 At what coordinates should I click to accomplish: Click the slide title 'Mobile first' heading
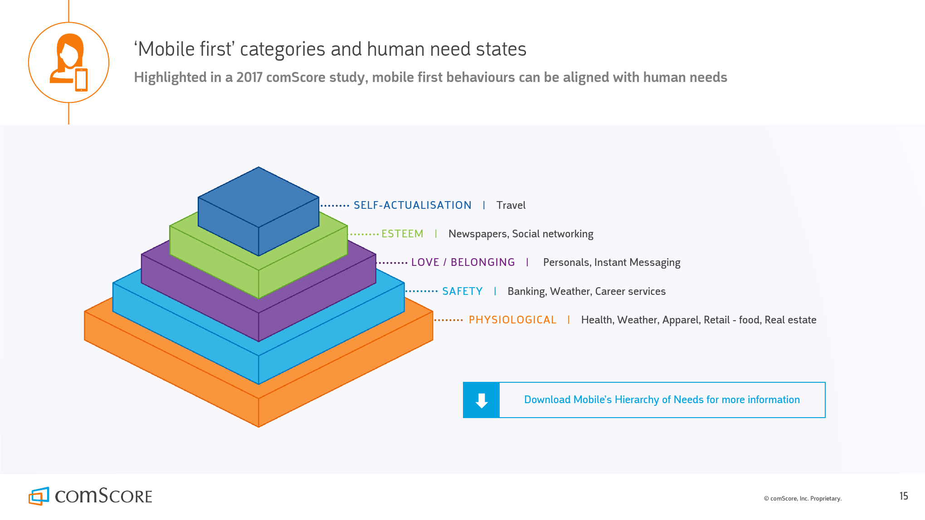point(330,49)
